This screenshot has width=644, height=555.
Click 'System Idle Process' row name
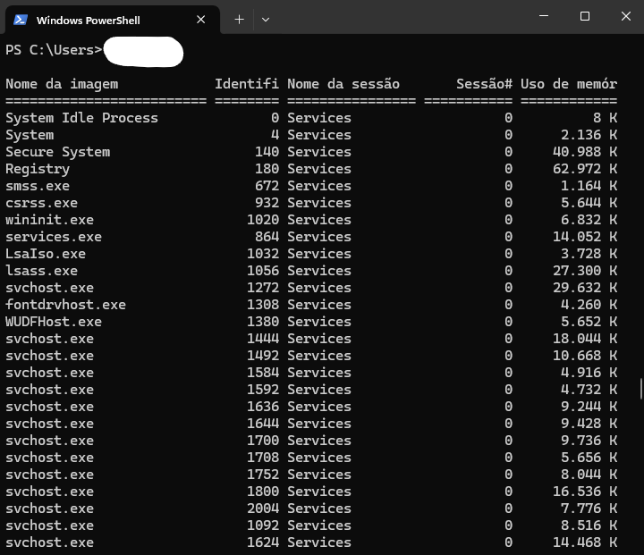pos(81,118)
